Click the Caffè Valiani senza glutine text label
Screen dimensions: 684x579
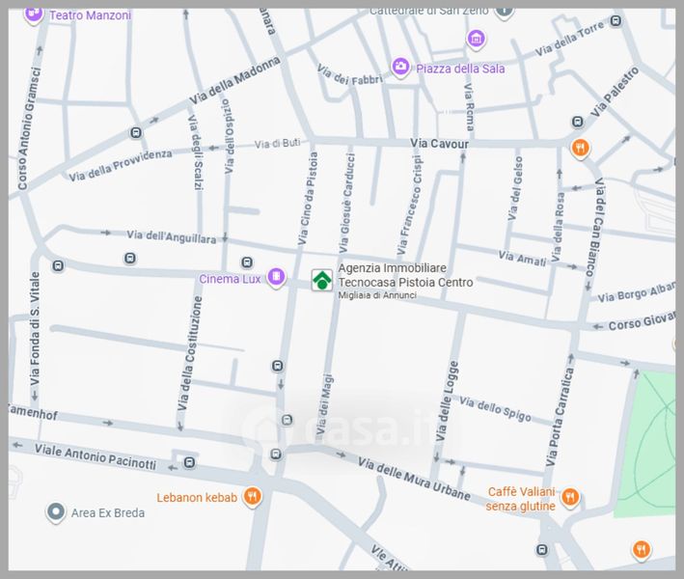[x=520, y=498]
